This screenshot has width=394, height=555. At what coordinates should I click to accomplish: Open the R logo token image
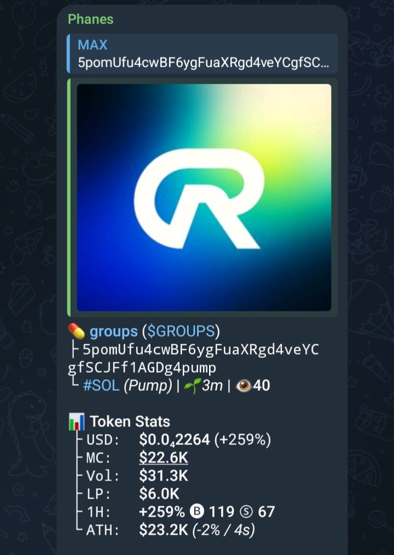click(204, 197)
